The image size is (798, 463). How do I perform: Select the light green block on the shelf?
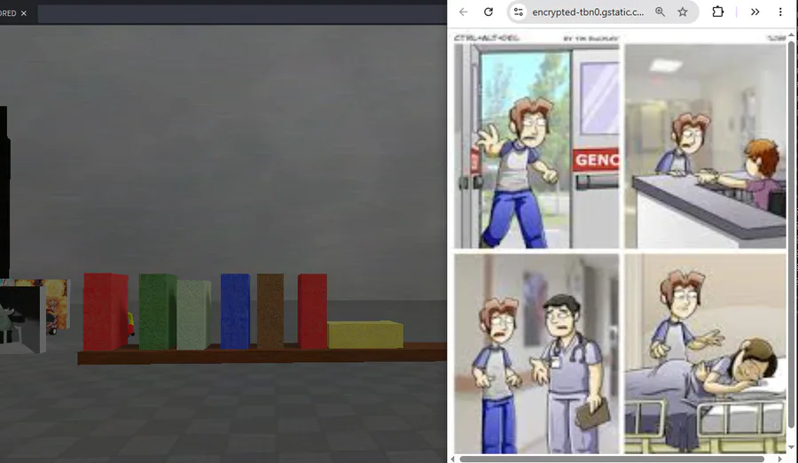click(194, 314)
